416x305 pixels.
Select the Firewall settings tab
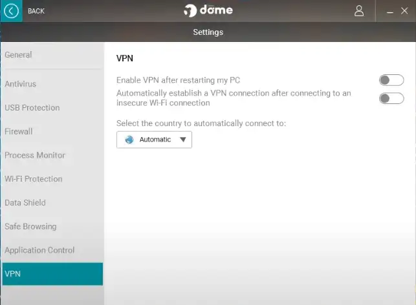click(18, 131)
